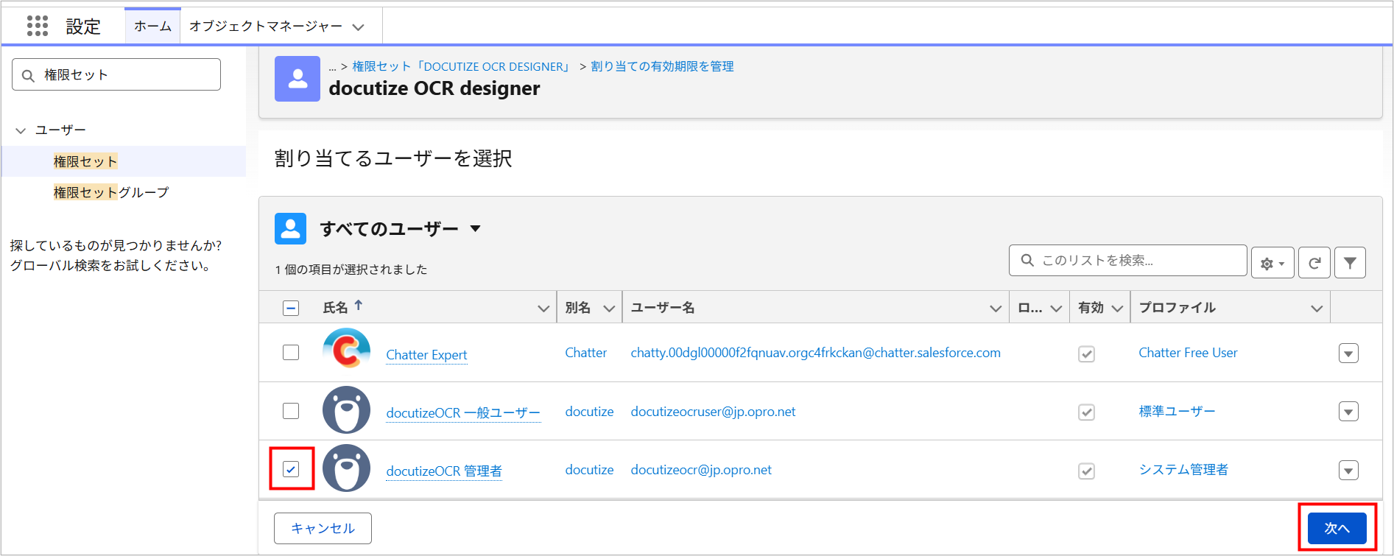Open プロファイル column dropdown chevron

click(1317, 309)
